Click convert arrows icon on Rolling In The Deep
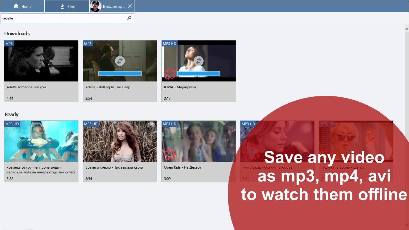Screen dimensions: 409x230 120,61
